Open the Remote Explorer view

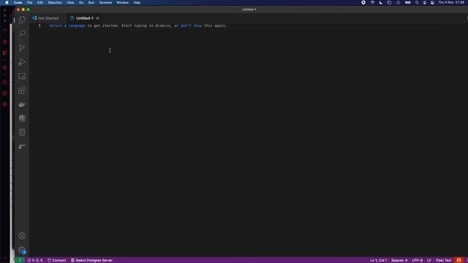pos(22,76)
